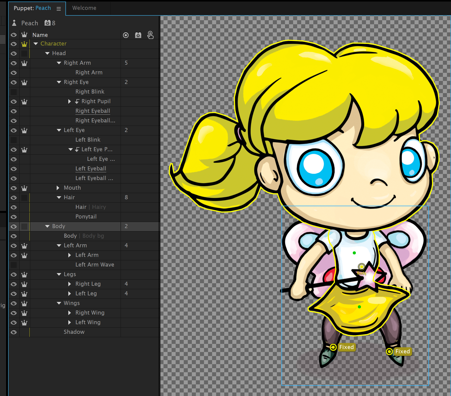This screenshot has width=451, height=396.
Task: Click the Body origin handle on torso
Action: pyautogui.click(x=362, y=267)
